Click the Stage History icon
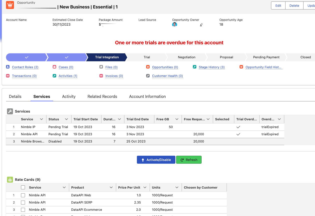Screen dimensions: 315x216 pos(195,67)
